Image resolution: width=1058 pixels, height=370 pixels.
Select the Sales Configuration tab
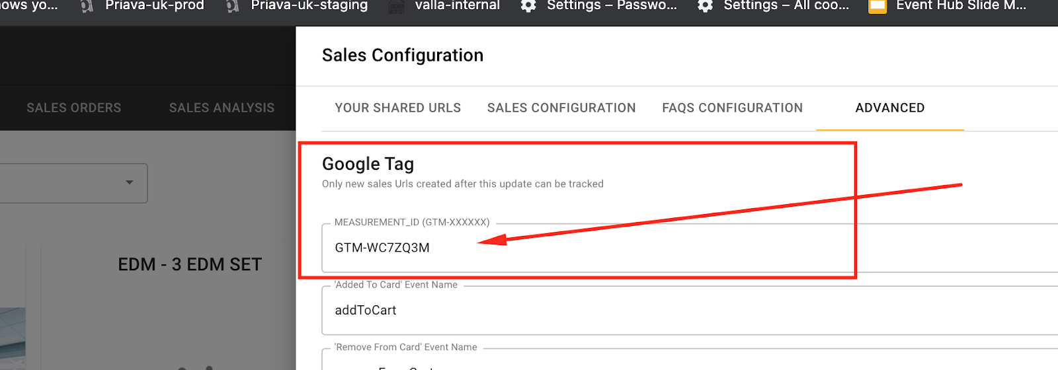(x=561, y=108)
